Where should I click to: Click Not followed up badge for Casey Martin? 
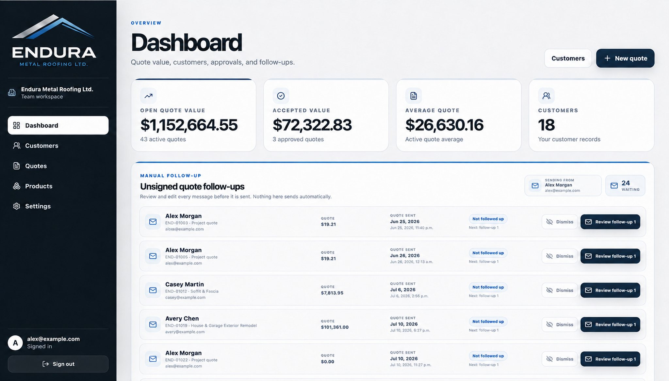click(488, 287)
